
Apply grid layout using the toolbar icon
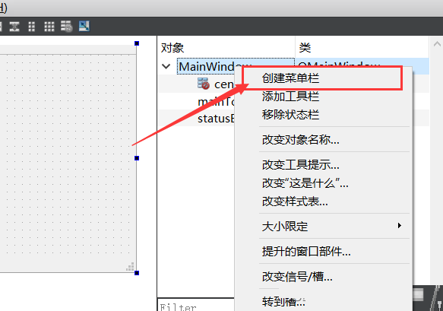tap(49, 27)
